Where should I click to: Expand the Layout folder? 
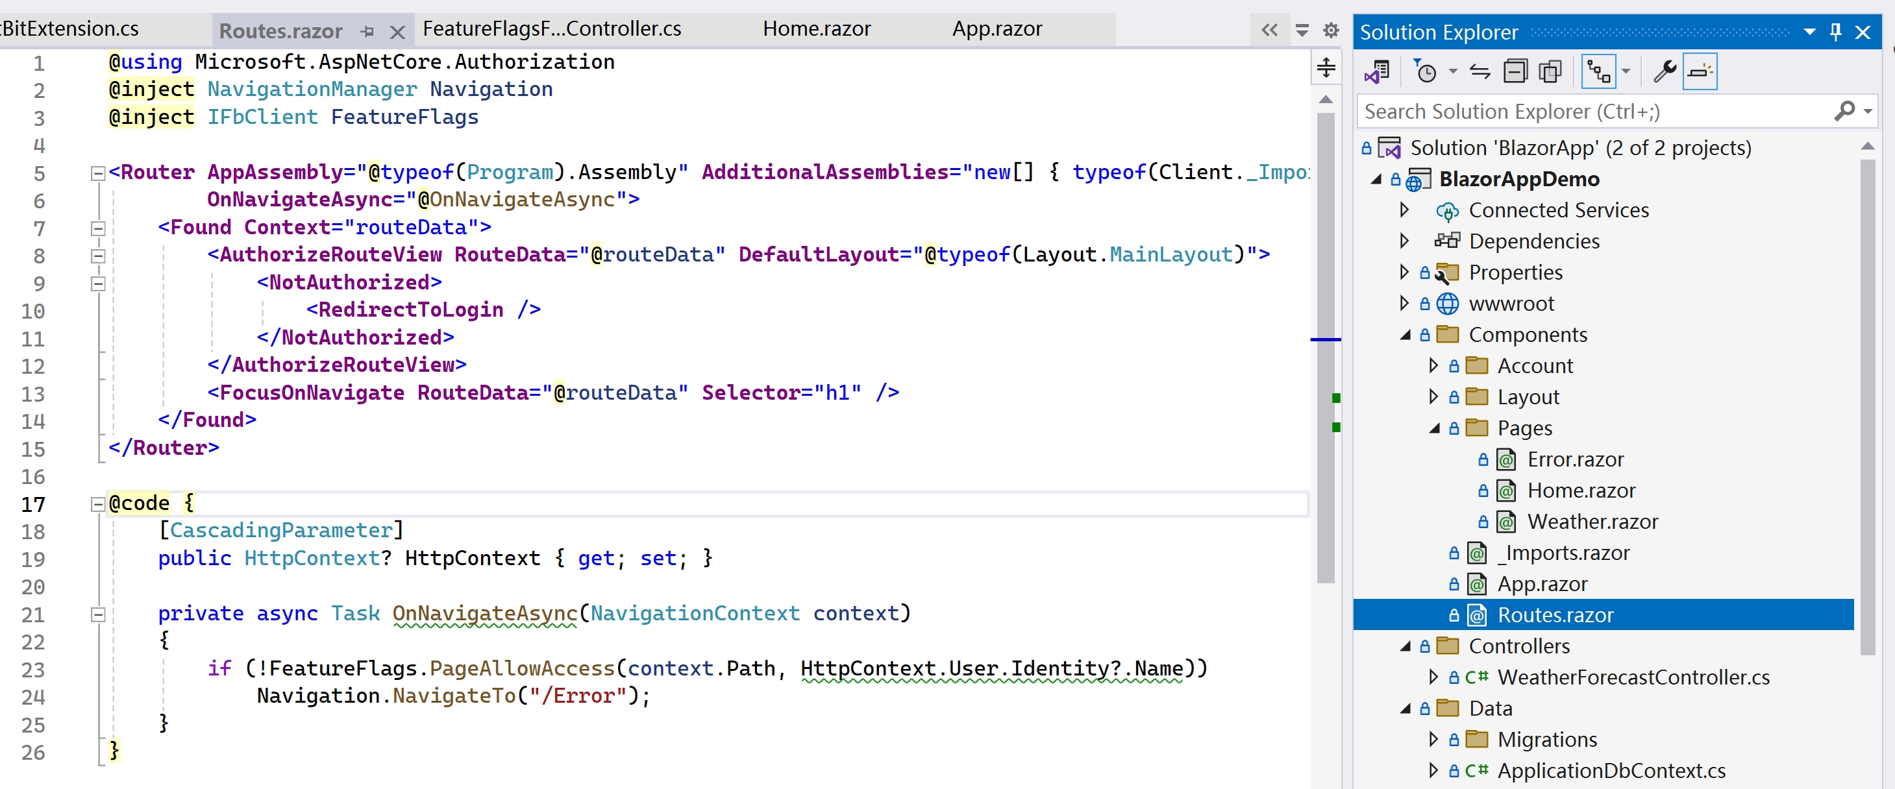click(x=1433, y=397)
